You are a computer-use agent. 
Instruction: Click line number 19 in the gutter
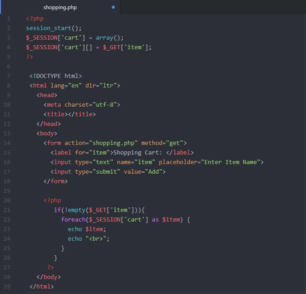tap(7, 191)
